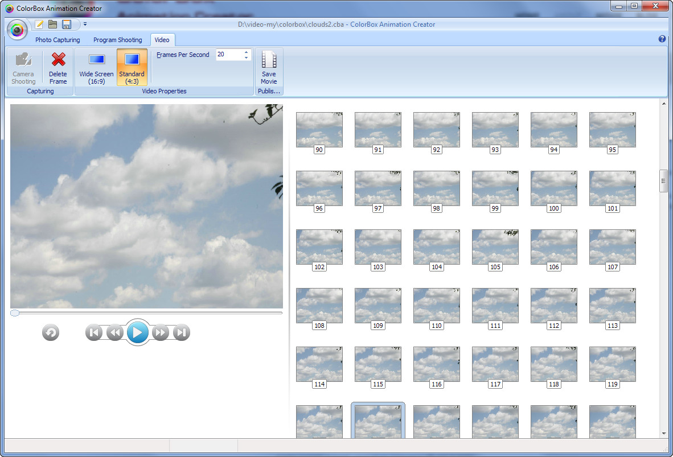This screenshot has height=457, width=673.
Task: Select frame thumbnail 114
Action: tap(319, 364)
